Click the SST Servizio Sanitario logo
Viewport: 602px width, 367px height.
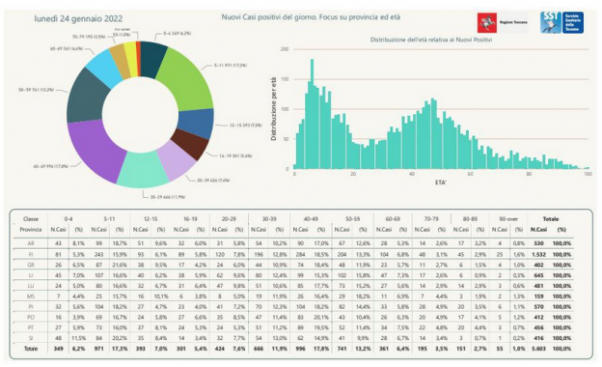click(562, 22)
